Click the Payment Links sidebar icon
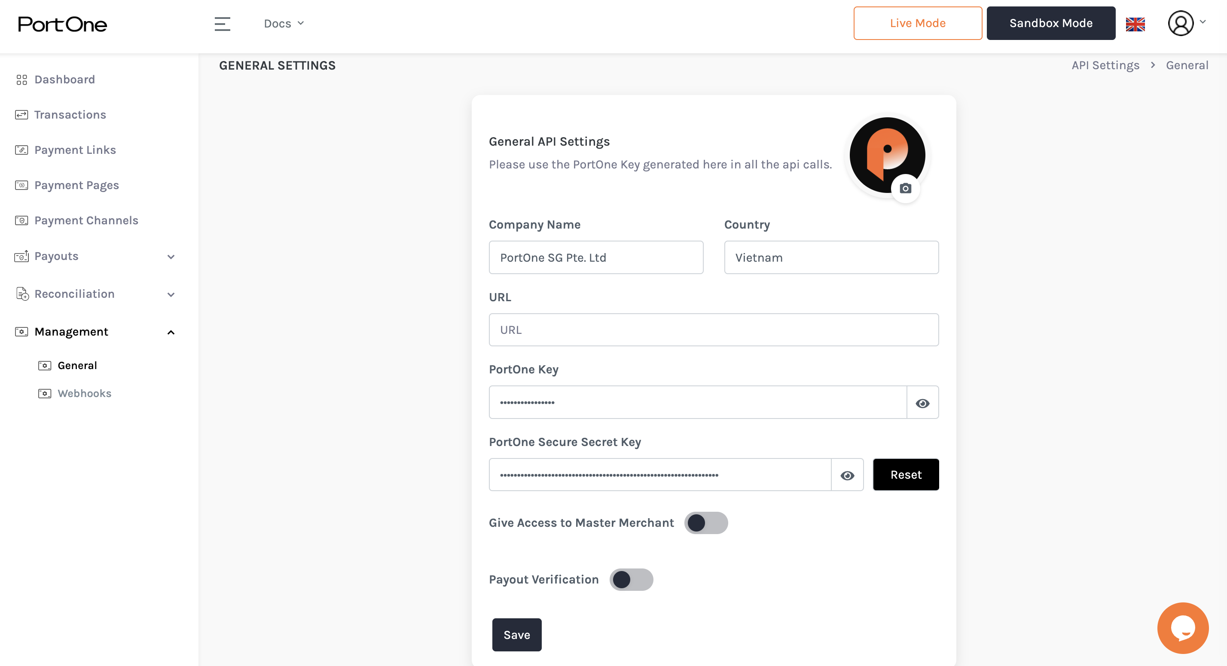The image size is (1227, 666). 21,150
